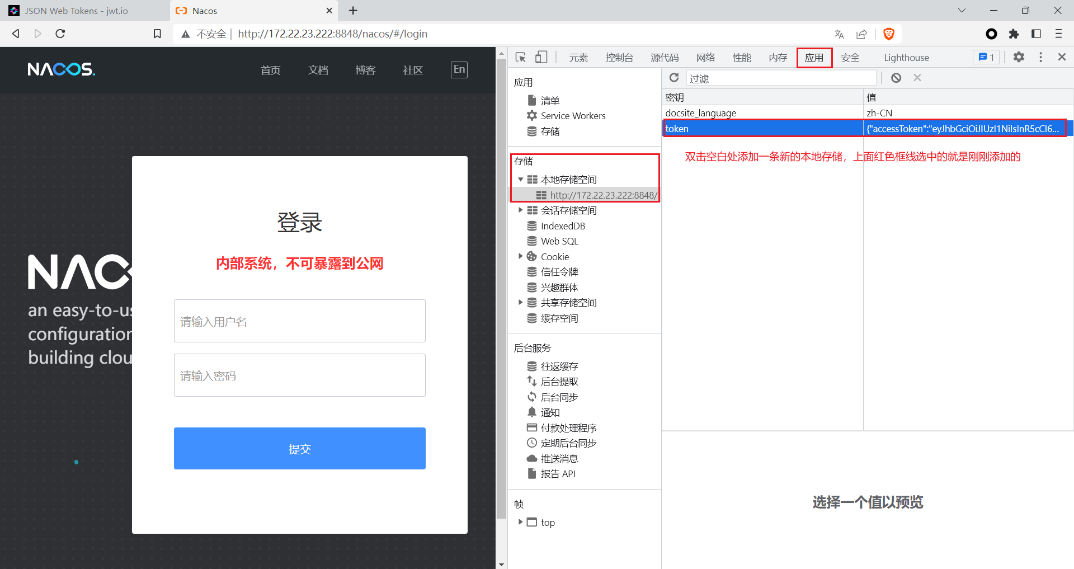
Task: Click the Nacos logo in header
Action: coord(62,69)
